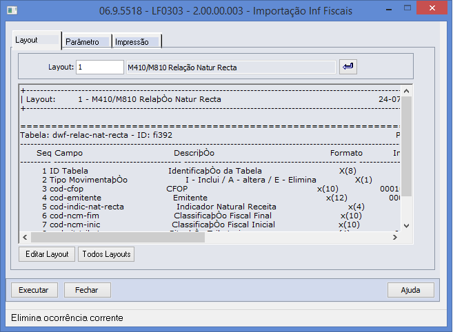Click the layout confirm arrow button
Image resolution: width=453 pixels, height=332 pixels.
[348, 67]
